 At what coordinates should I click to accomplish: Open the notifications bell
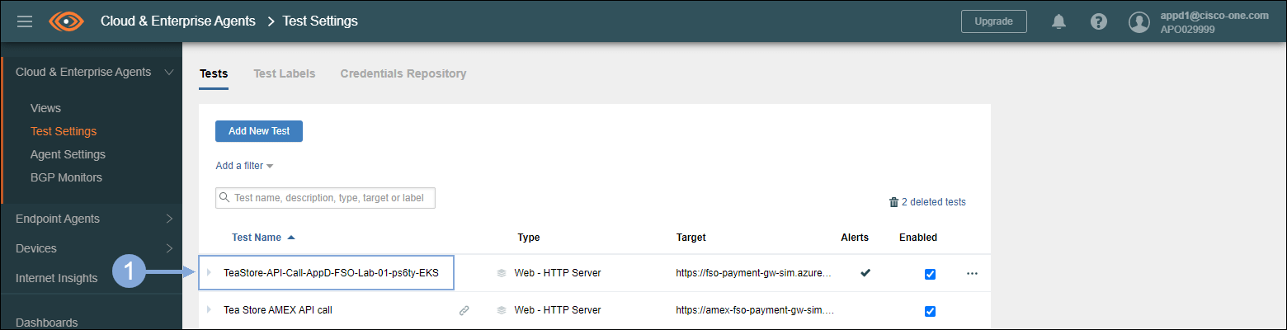point(1059,21)
